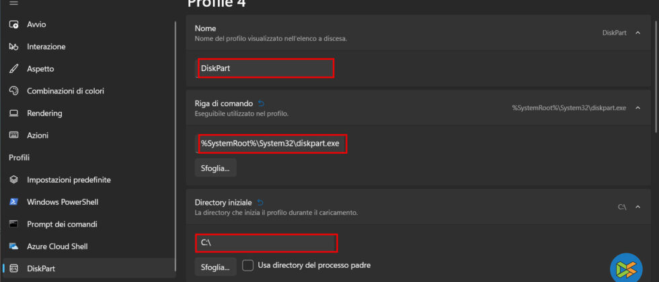Open Impostazioni predefinite profile settings
This screenshot has width=659, height=282.
coord(69,180)
